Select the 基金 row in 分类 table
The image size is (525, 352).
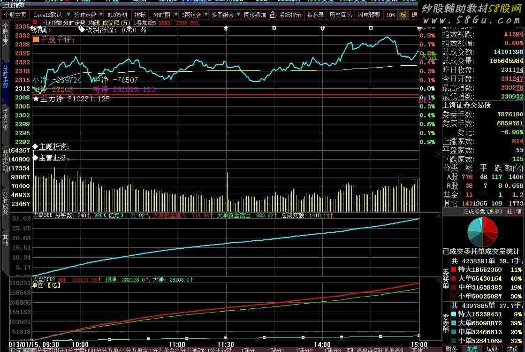click(x=483, y=195)
